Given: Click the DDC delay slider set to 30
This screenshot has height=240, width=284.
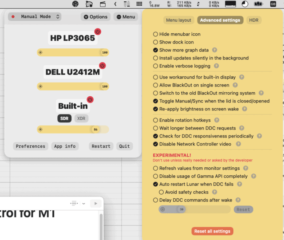Looking at the screenshot, I should [x=195, y=209].
